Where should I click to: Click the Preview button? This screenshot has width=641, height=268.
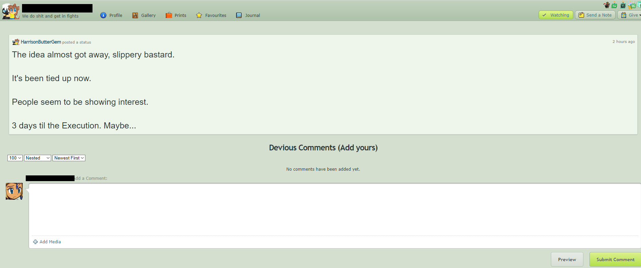point(567,260)
